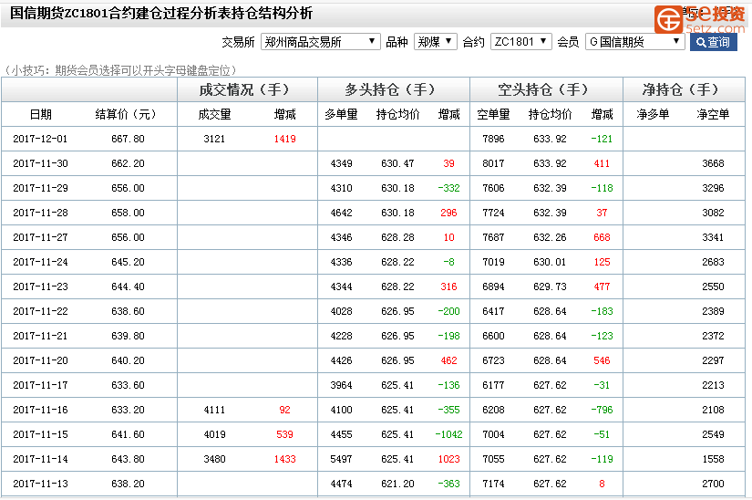752x500 pixels.
Task: Click the 查询 search button
Action: (x=713, y=42)
